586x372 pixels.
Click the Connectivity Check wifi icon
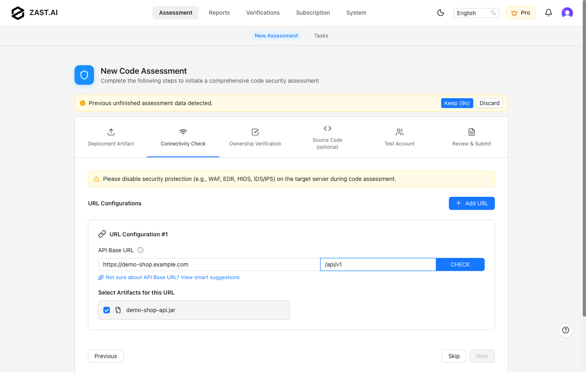[x=183, y=132]
